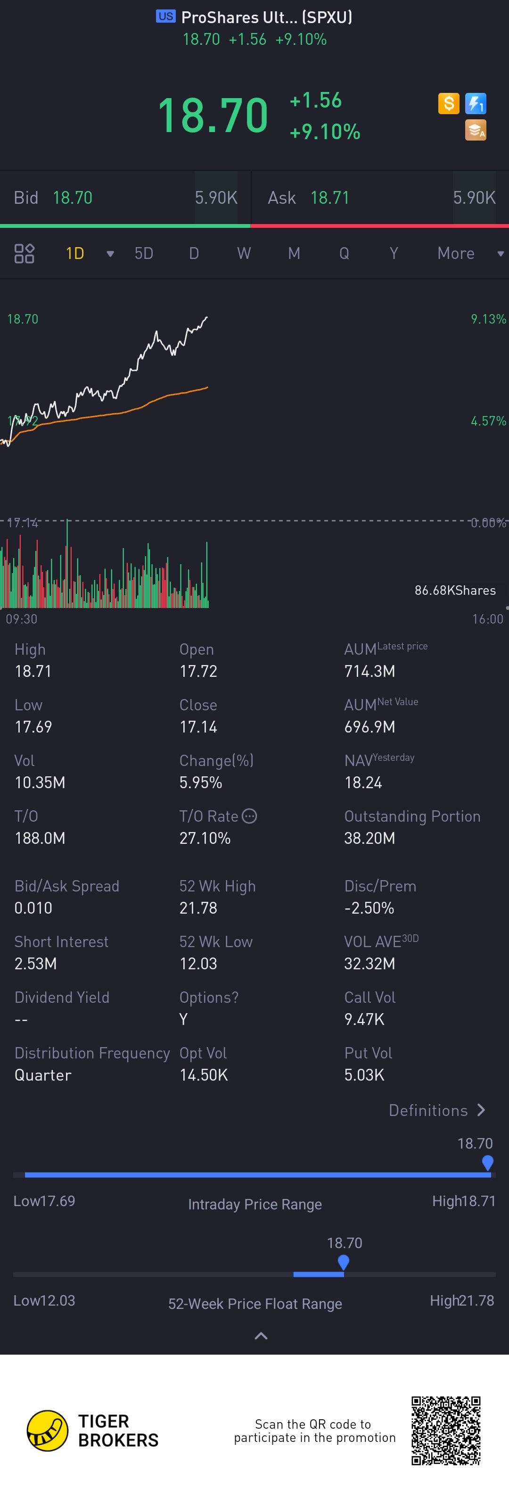Switch to 5D chart tab
The width and height of the screenshot is (509, 1507).
pyautogui.click(x=144, y=253)
